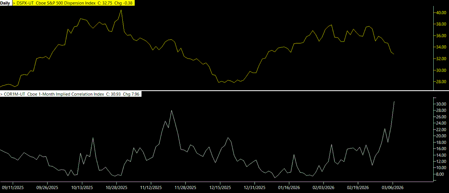Click the 14.00 level on COR1M price axis
This screenshot has height=193, width=449.
(x=440, y=155)
